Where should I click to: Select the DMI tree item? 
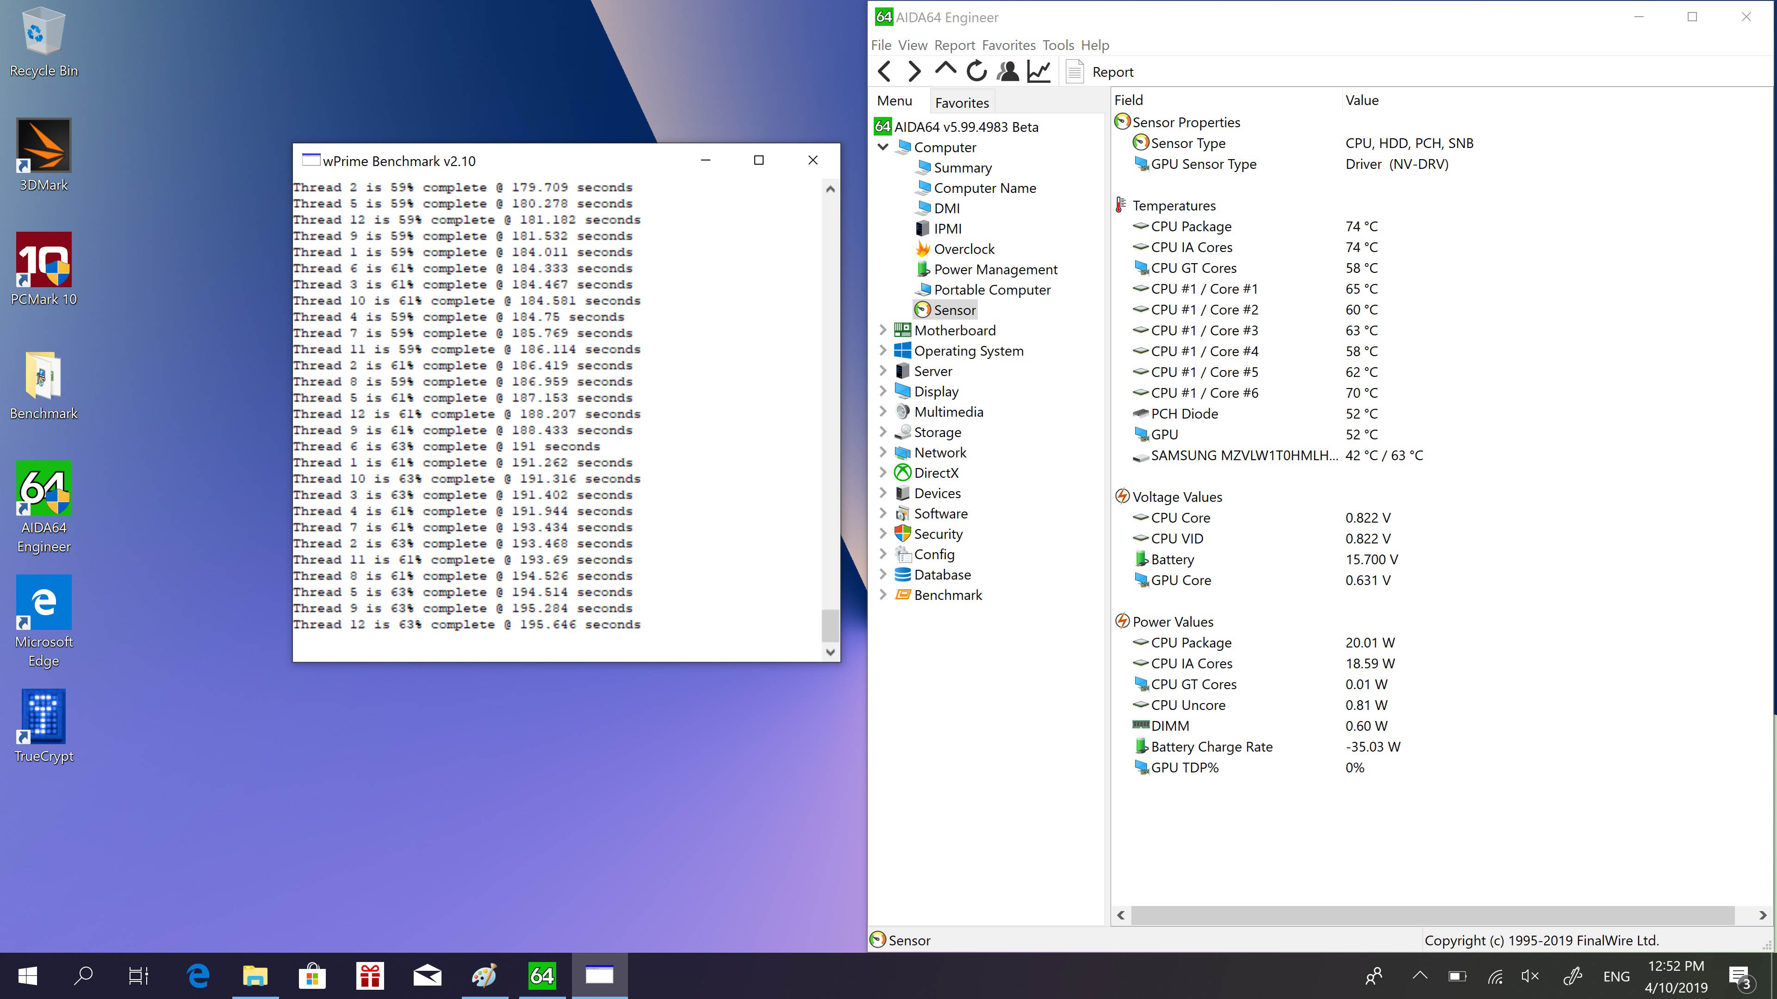(x=938, y=208)
